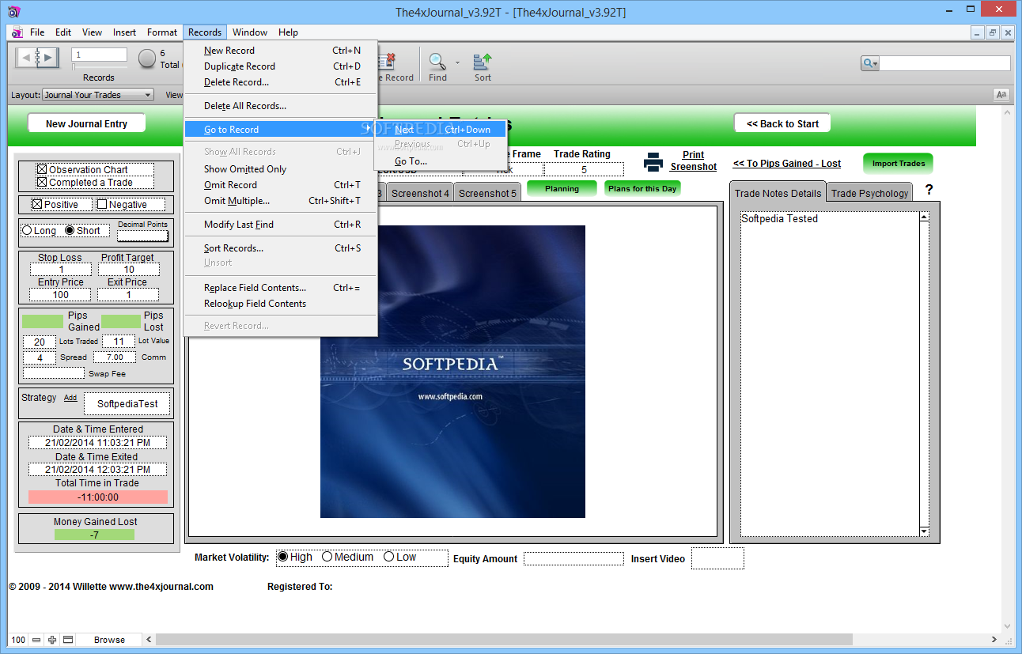The image size is (1022, 654).
Task: Click Back to Start button
Action: pos(782,123)
